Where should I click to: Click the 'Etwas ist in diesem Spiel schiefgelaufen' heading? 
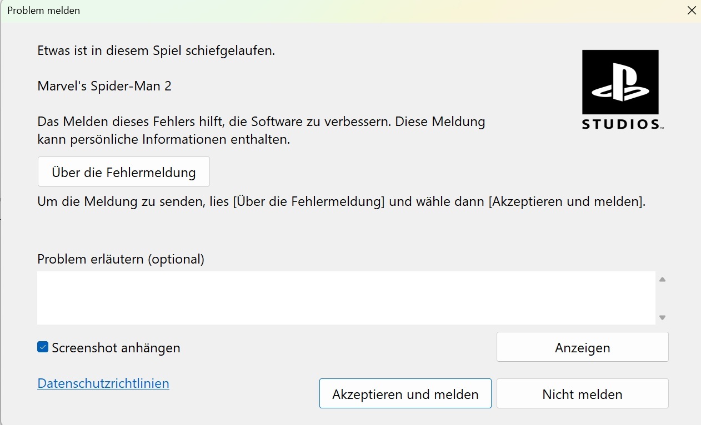[156, 51]
